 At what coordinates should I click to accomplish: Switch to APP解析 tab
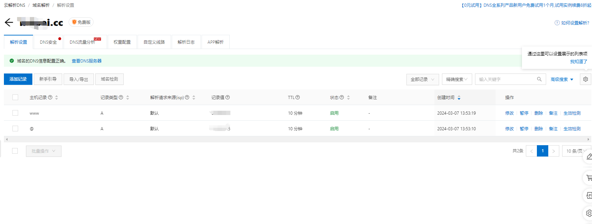[215, 42]
